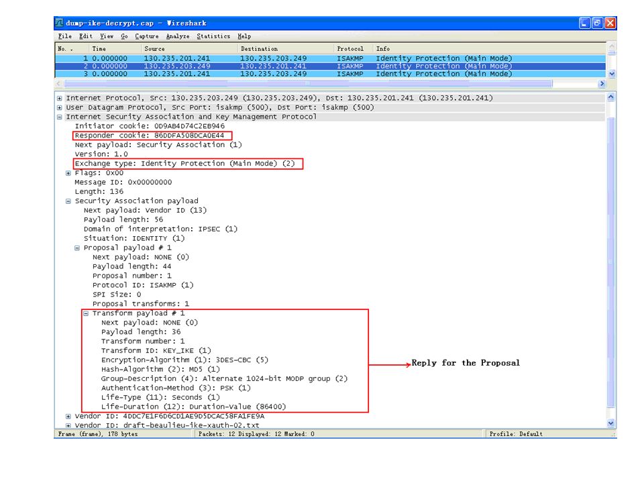Collapse the Internet Security Association and Key Management Protocol node
644x483 pixels.
click(x=60, y=117)
